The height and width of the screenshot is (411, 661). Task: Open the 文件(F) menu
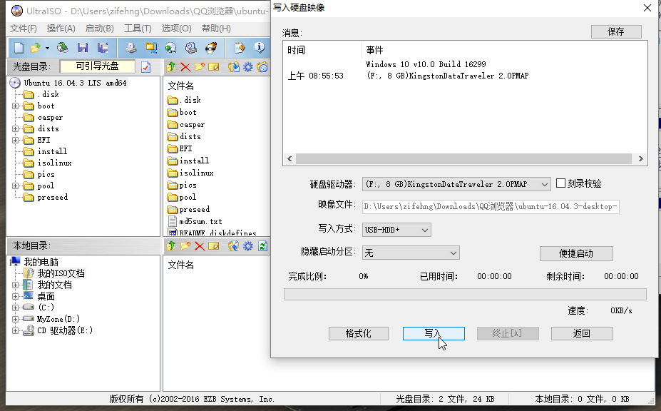[x=24, y=29]
